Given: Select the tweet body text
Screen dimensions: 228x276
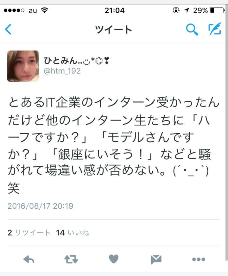Looking at the screenshot, I should 113,145.
